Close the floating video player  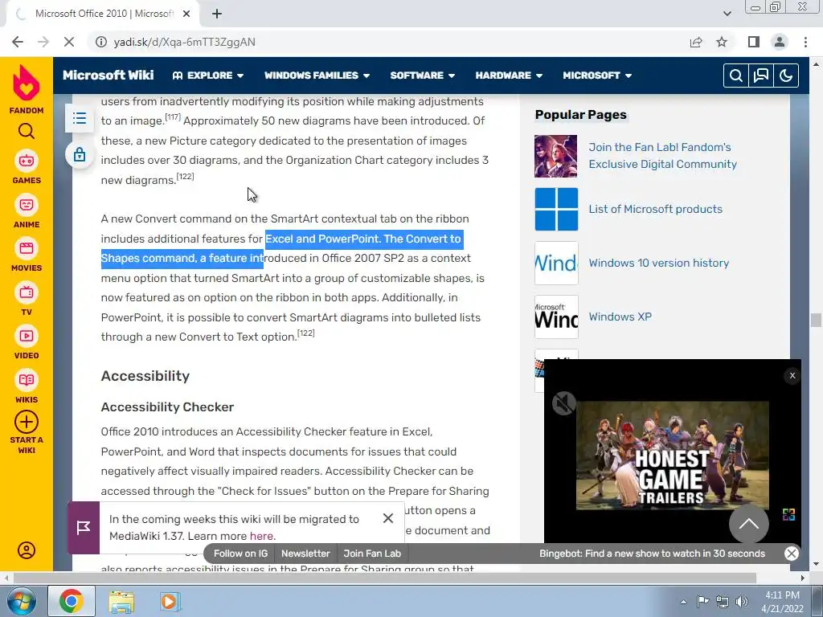[792, 376]
